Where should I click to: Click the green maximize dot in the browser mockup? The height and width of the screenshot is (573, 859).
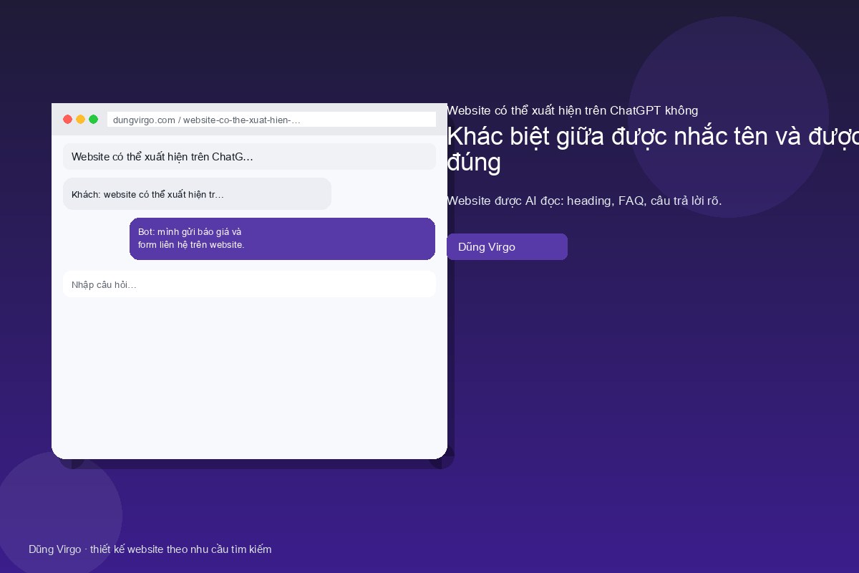tap(94, 120)
